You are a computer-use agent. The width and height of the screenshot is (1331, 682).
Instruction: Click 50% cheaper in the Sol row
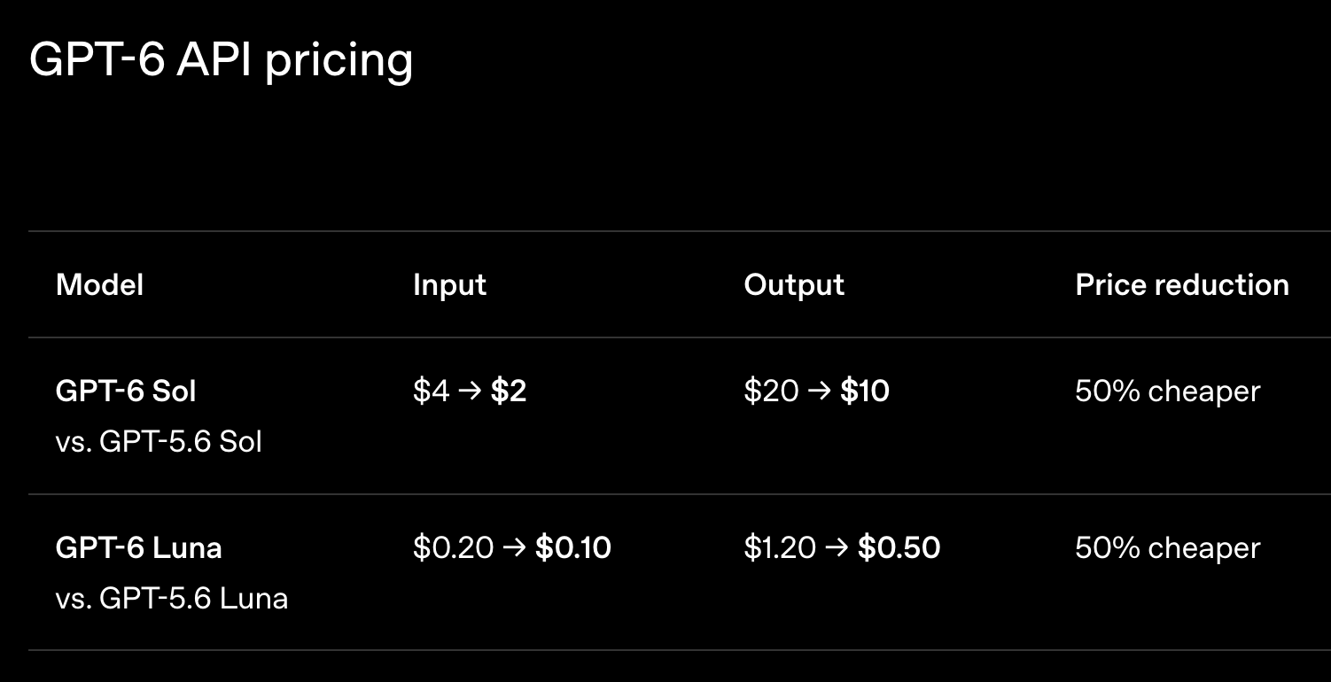tap(1167, 391)
